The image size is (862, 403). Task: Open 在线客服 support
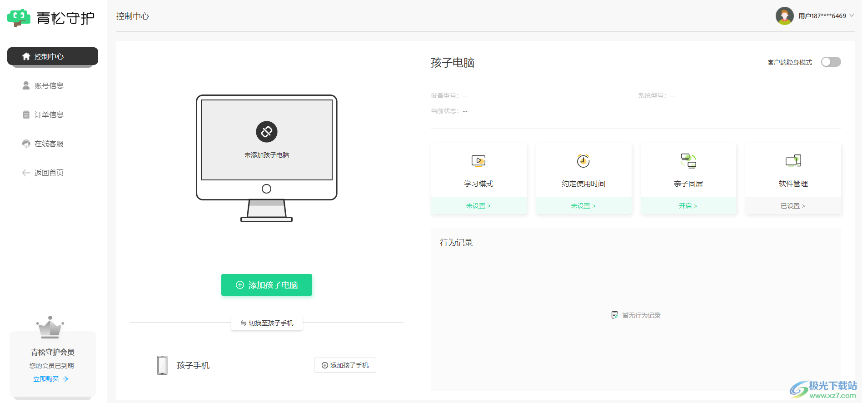(49, 144)
